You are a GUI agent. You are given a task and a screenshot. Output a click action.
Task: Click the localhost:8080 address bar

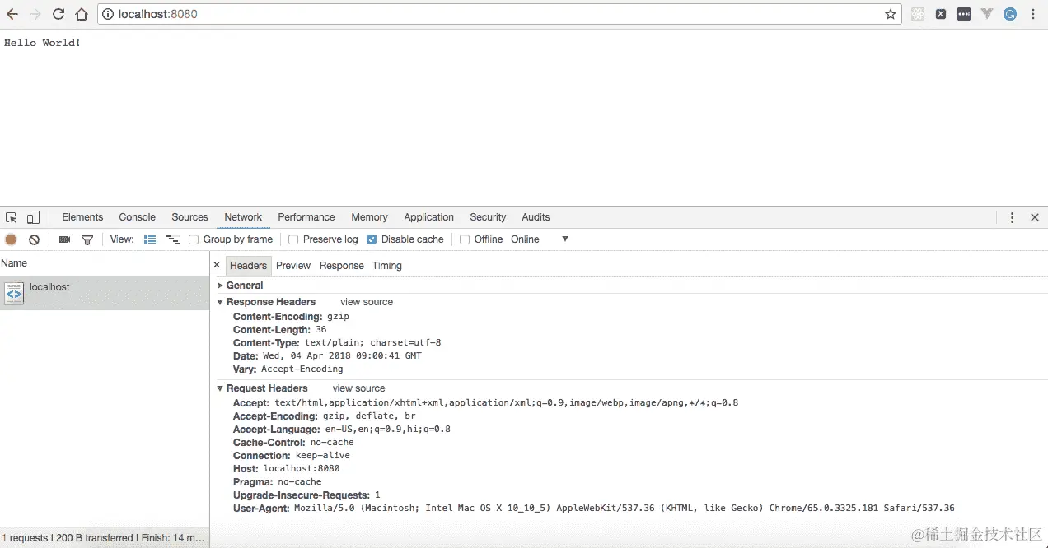pos(499,14)
